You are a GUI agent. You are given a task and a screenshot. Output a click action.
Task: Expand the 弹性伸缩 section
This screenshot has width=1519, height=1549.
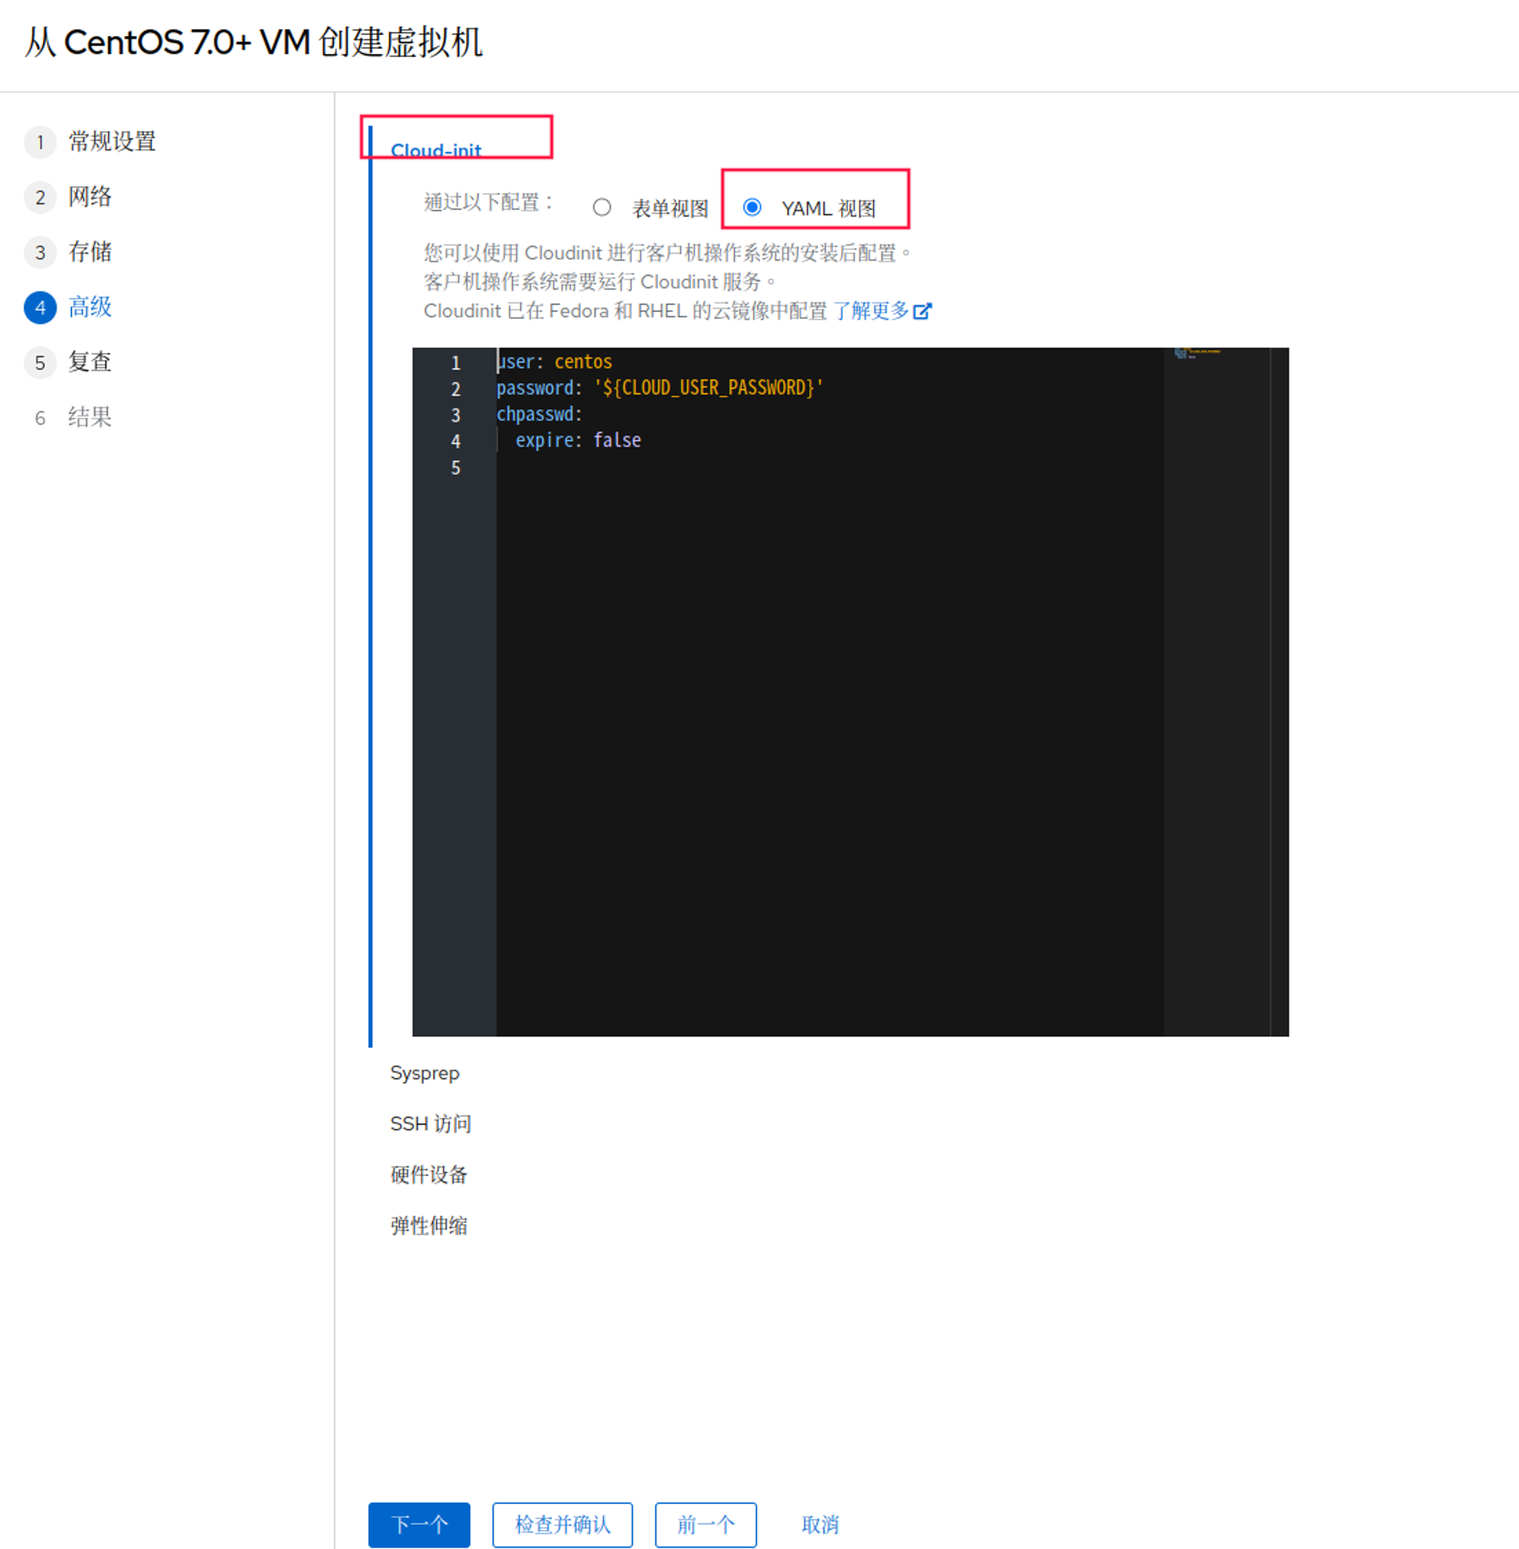429,1226
